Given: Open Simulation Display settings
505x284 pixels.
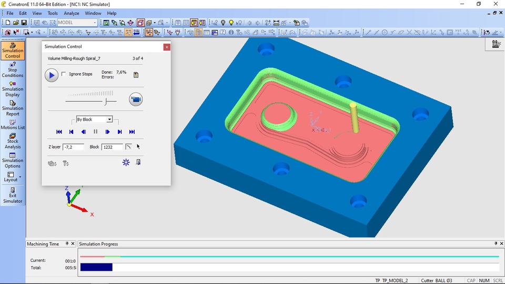Looking at the screenshot, I should [13, 89].
